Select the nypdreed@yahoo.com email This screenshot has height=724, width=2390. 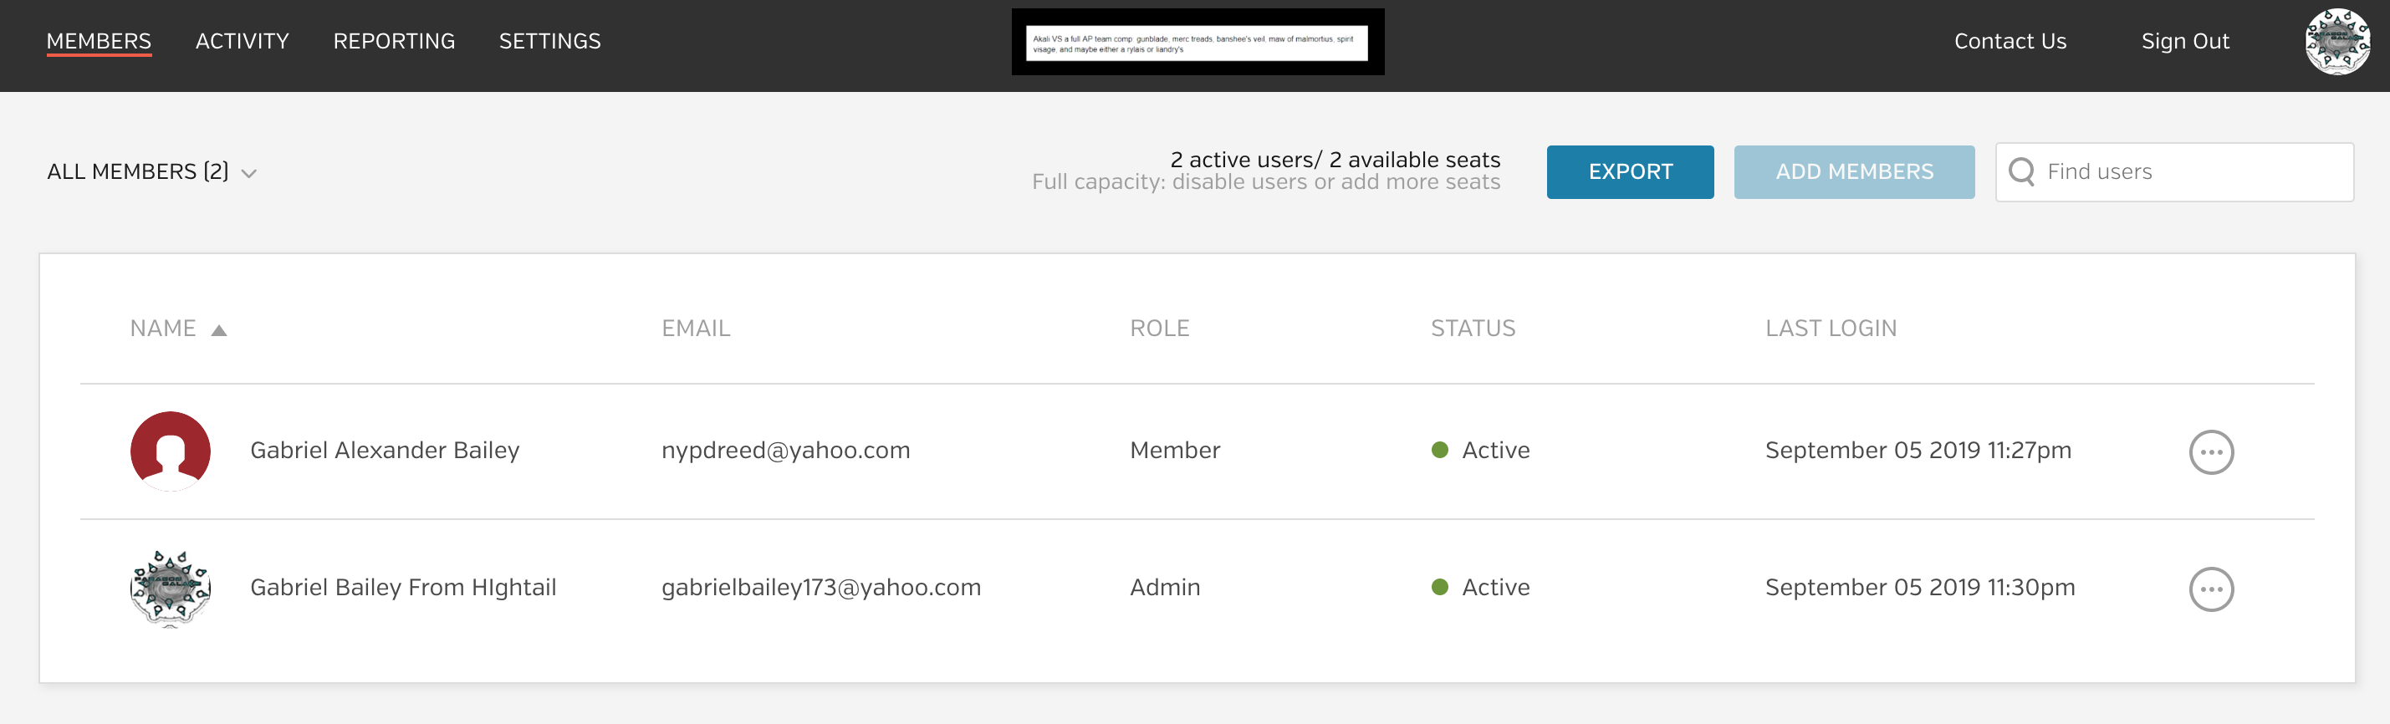(x=785, y=451)
